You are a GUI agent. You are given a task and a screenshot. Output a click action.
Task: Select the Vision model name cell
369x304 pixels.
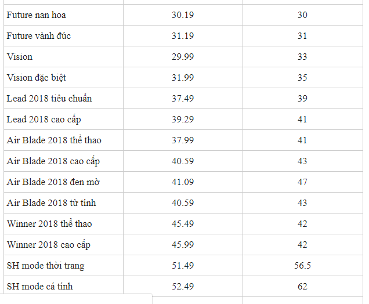[64, 57]
